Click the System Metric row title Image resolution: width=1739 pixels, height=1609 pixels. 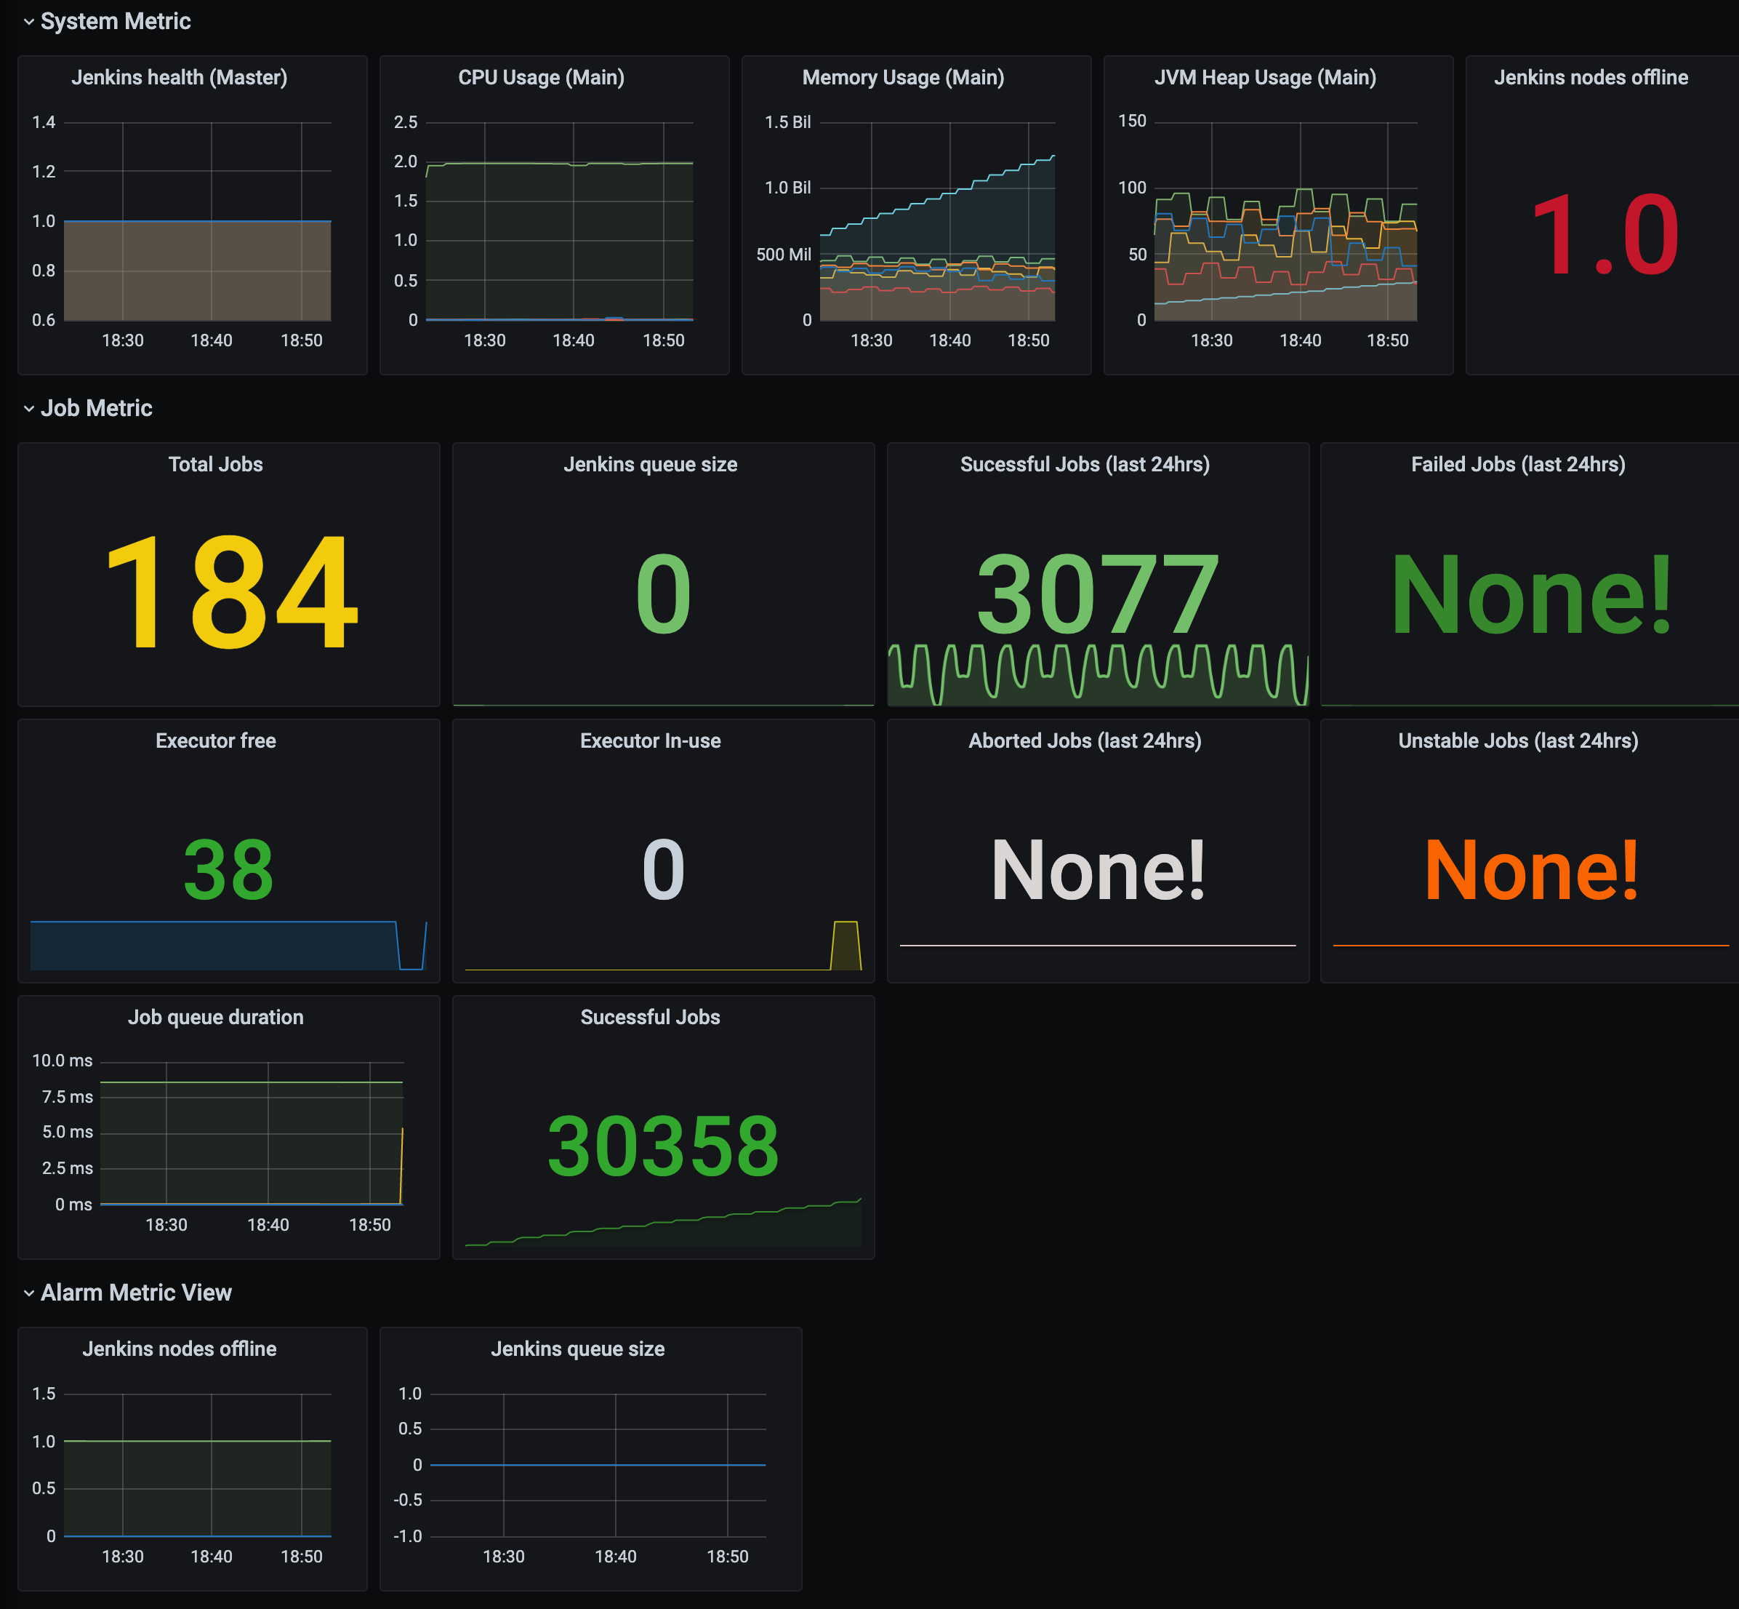(115, 22)
